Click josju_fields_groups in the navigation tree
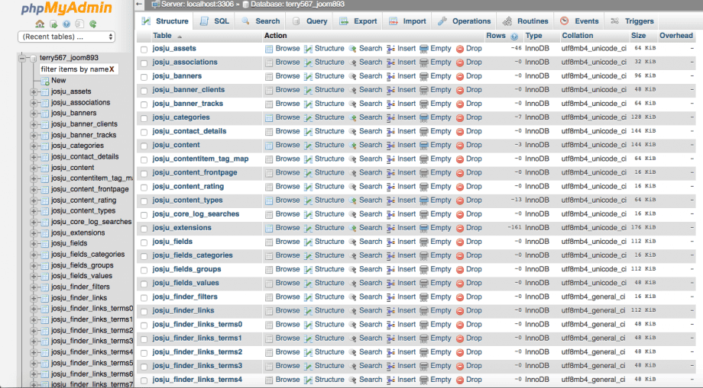The height and width of the screenshot is (388, 703). click(x=82, y=265)
